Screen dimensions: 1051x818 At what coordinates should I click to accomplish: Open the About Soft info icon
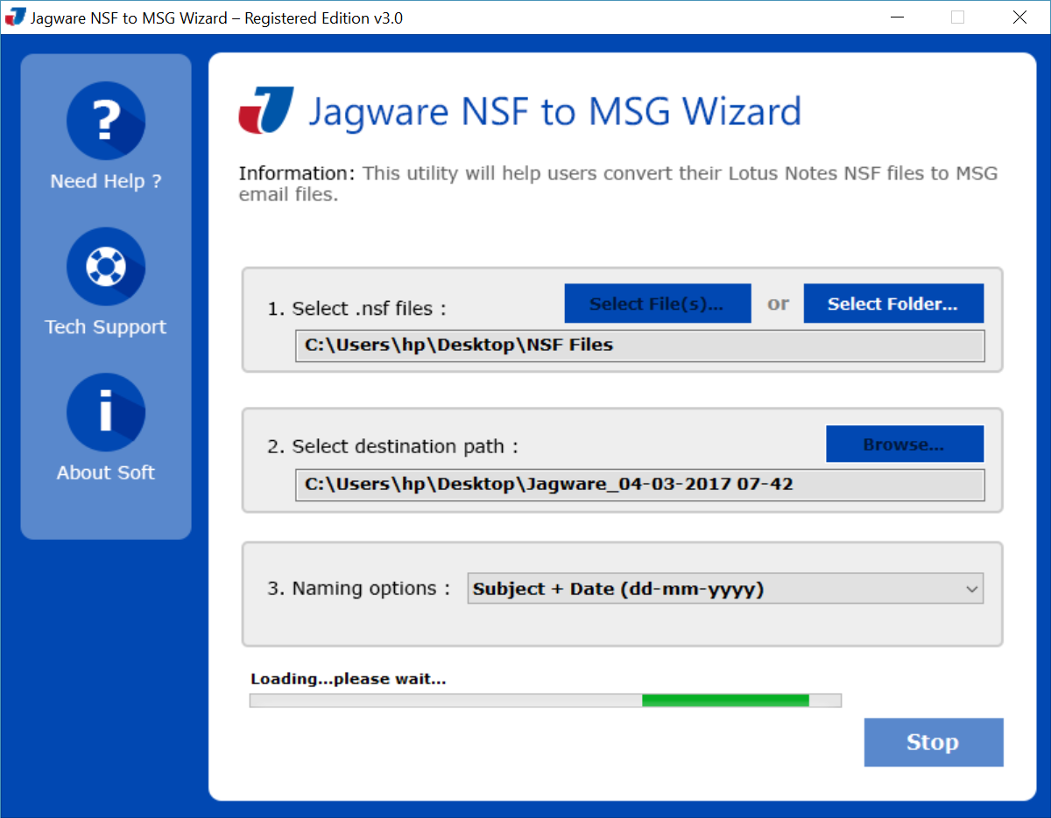pos(106,412)
